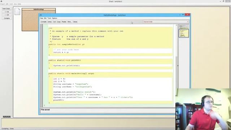Click Compile in the editor toolbar
The image size is (231, 130).
click(x=43, y=22)
